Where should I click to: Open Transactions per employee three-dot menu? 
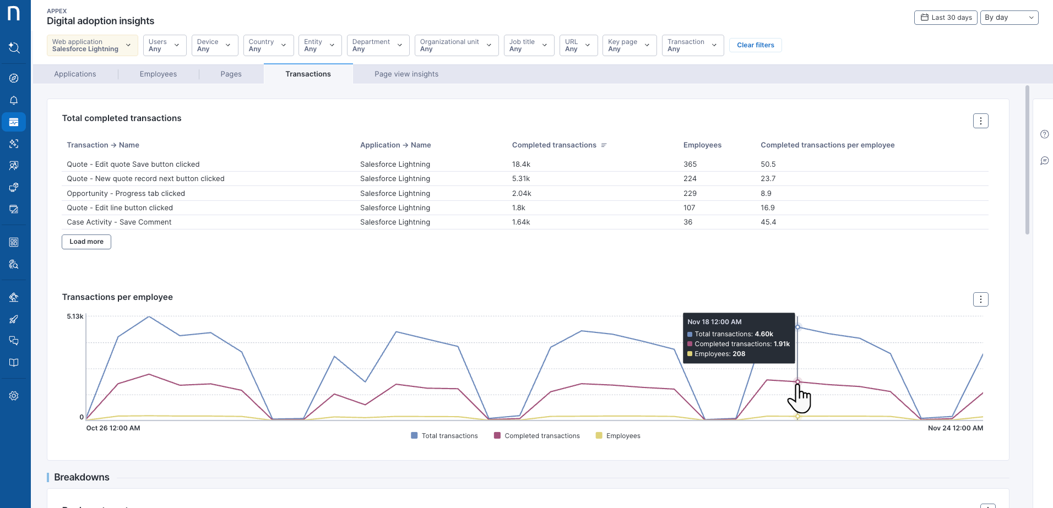click(980, 299)
